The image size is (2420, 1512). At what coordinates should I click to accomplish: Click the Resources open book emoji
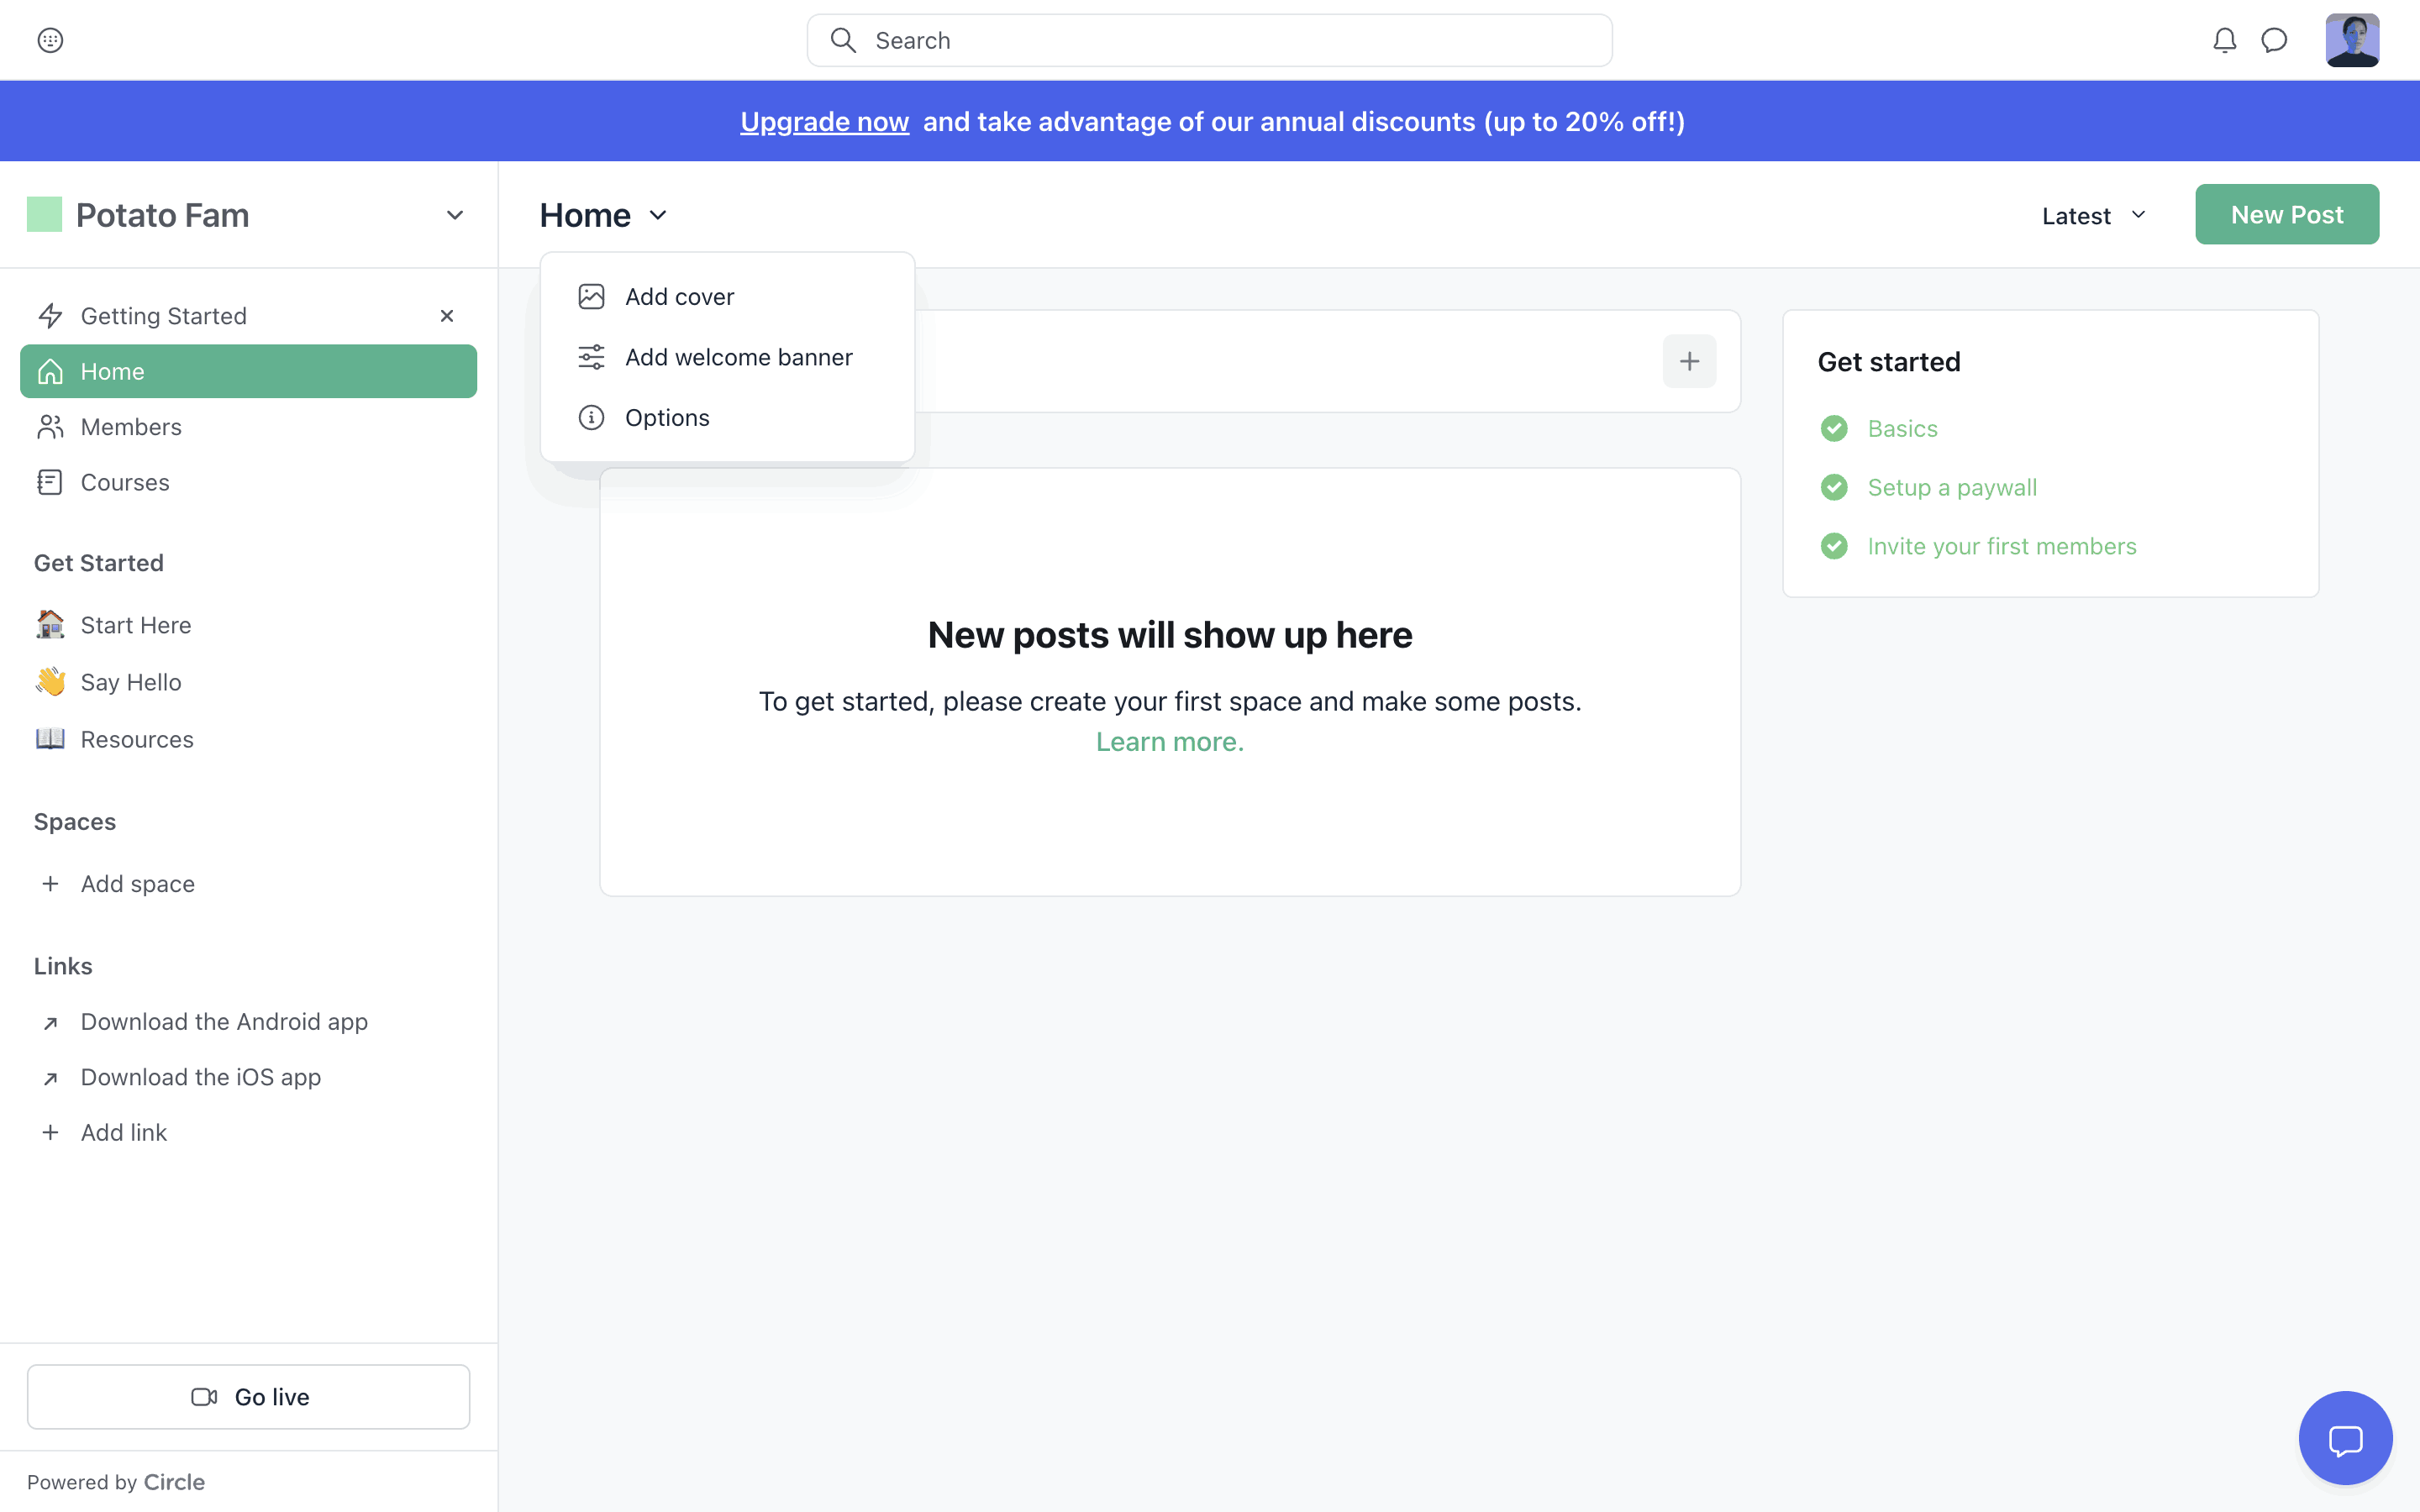[50, 739]
